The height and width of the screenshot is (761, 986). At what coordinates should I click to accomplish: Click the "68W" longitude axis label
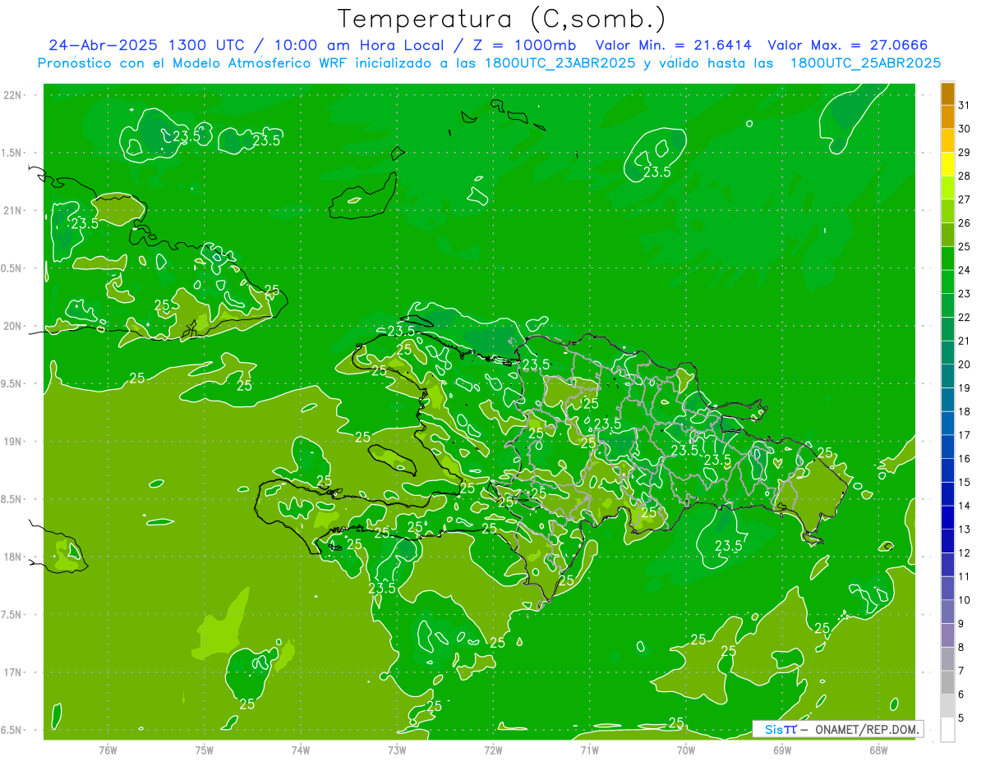point(878,750)
